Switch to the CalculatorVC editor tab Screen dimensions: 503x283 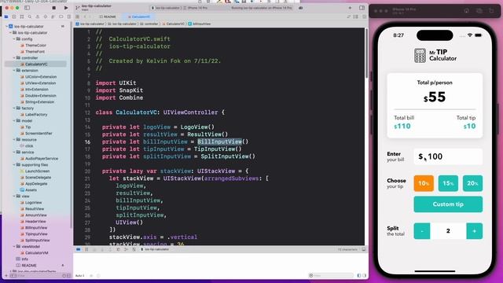click(139, 17)
